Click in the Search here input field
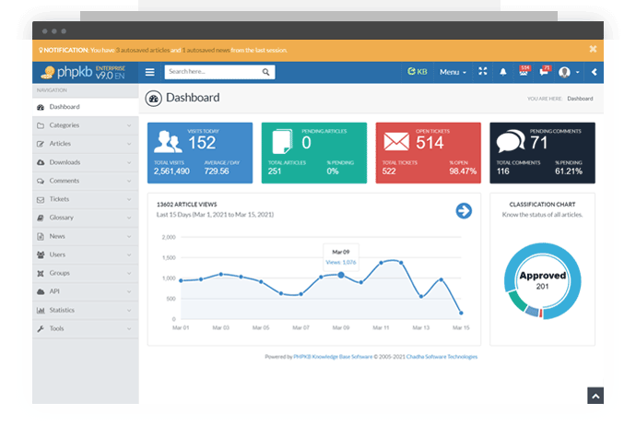636x438 pixels. (x=212, y=72)
